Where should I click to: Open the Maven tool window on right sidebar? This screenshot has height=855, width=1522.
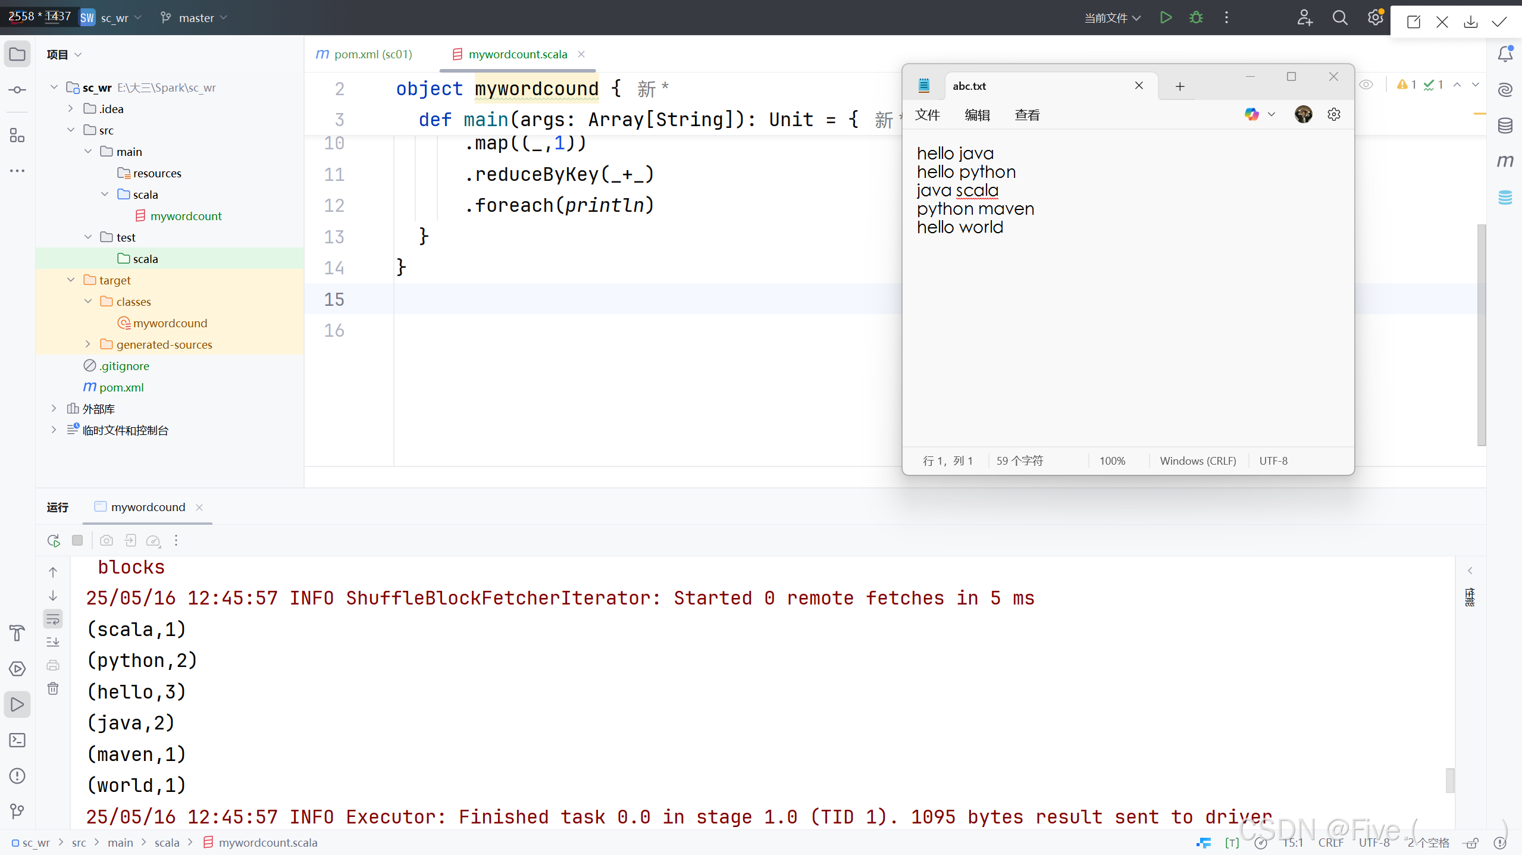click(x=1505, y=161)
